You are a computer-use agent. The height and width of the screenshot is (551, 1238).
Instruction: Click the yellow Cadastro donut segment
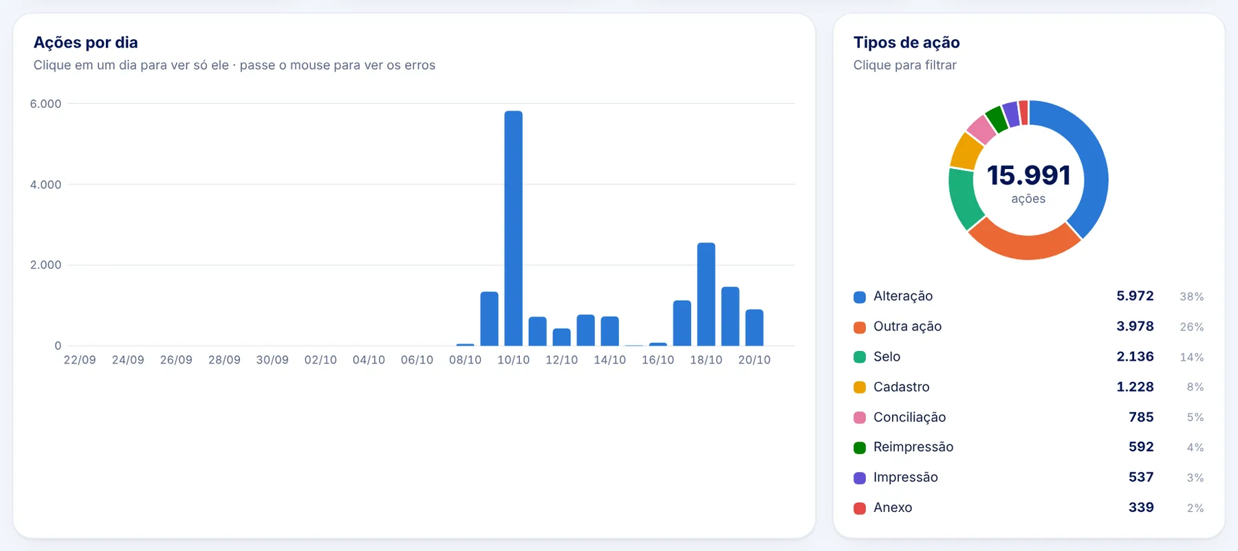tap(968, 152)
